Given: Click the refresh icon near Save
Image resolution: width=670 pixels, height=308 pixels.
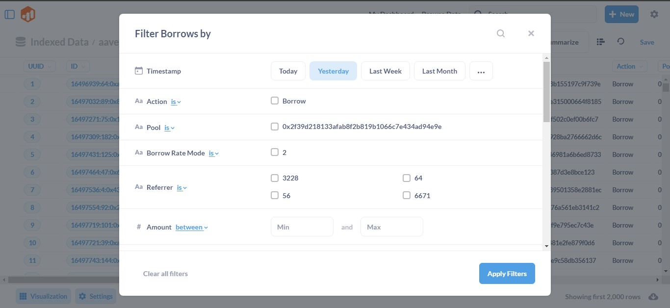Looking at the screenshot, I should [621, 42].
